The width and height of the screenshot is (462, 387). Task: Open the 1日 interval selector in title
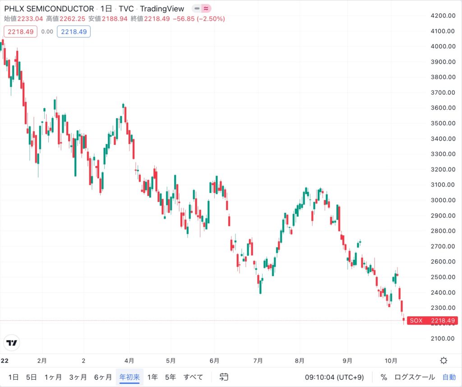coord(106,9)
